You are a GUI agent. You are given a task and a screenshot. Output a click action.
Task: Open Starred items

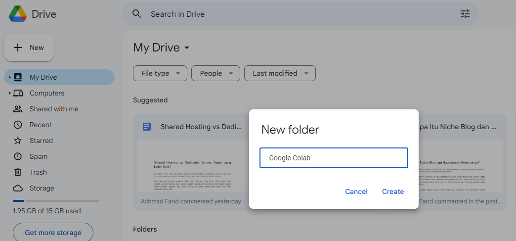pos(41,141)
